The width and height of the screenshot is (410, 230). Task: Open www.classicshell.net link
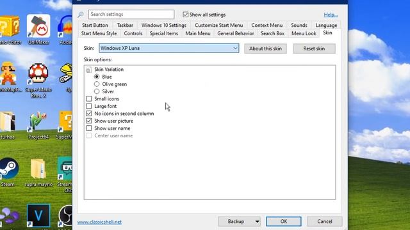99,222
